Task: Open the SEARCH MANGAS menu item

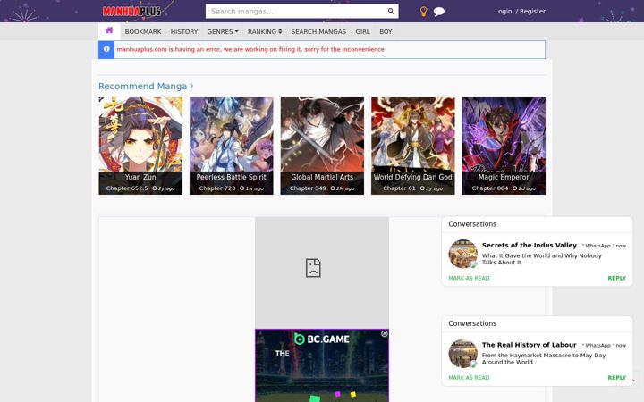Action: pyautogui.click(x=318, y=31)
